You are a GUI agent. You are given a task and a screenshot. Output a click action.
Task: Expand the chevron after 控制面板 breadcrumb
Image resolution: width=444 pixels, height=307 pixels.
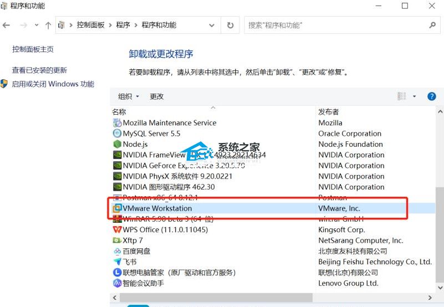(110, 25)
